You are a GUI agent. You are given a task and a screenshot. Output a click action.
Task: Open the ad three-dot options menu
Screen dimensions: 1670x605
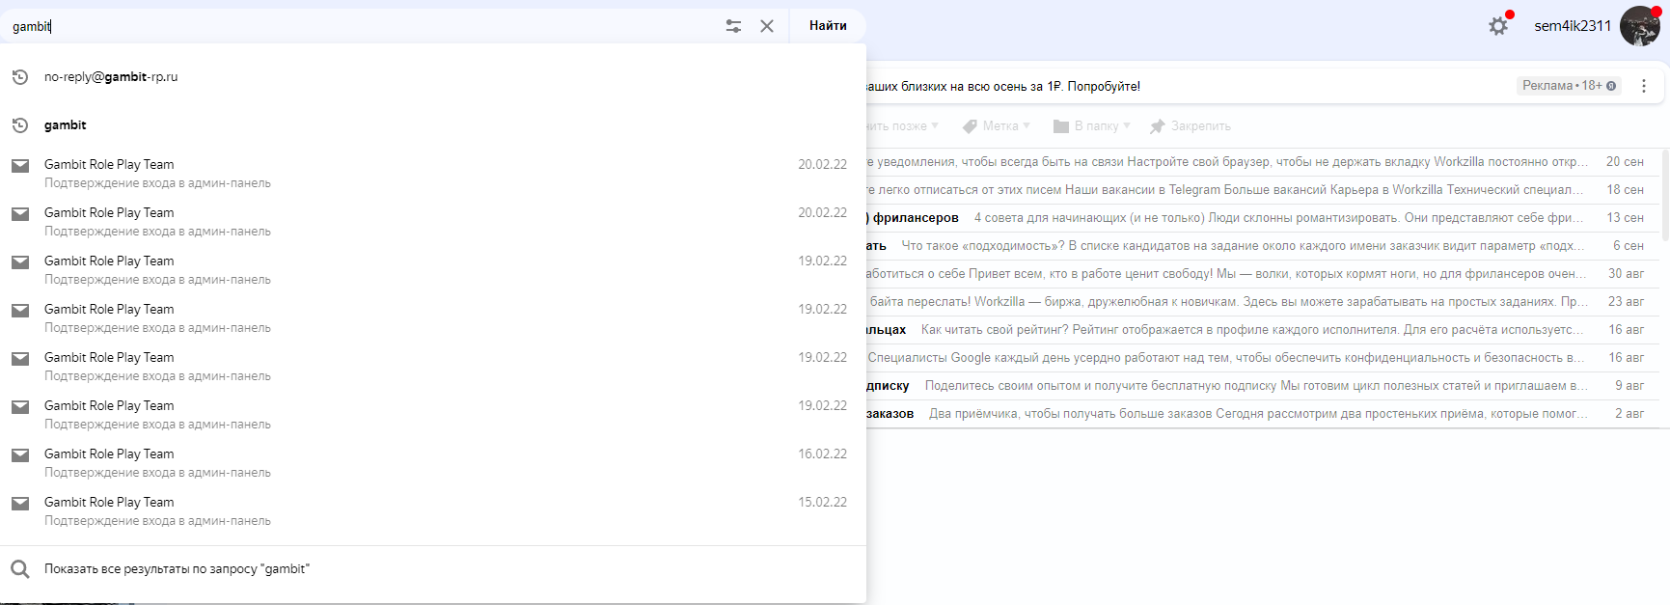(1644, 86)
